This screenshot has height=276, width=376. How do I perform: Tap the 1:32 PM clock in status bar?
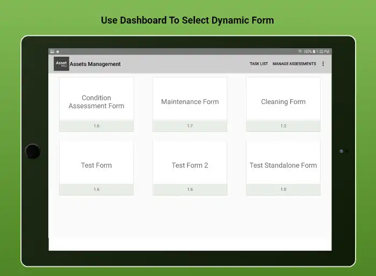323,51
